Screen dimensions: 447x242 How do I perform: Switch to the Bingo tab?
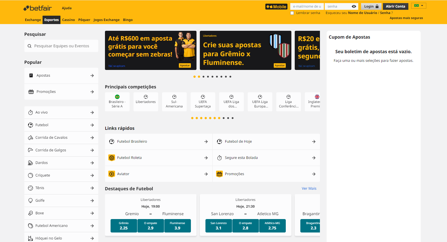click(x=128, y=20)
